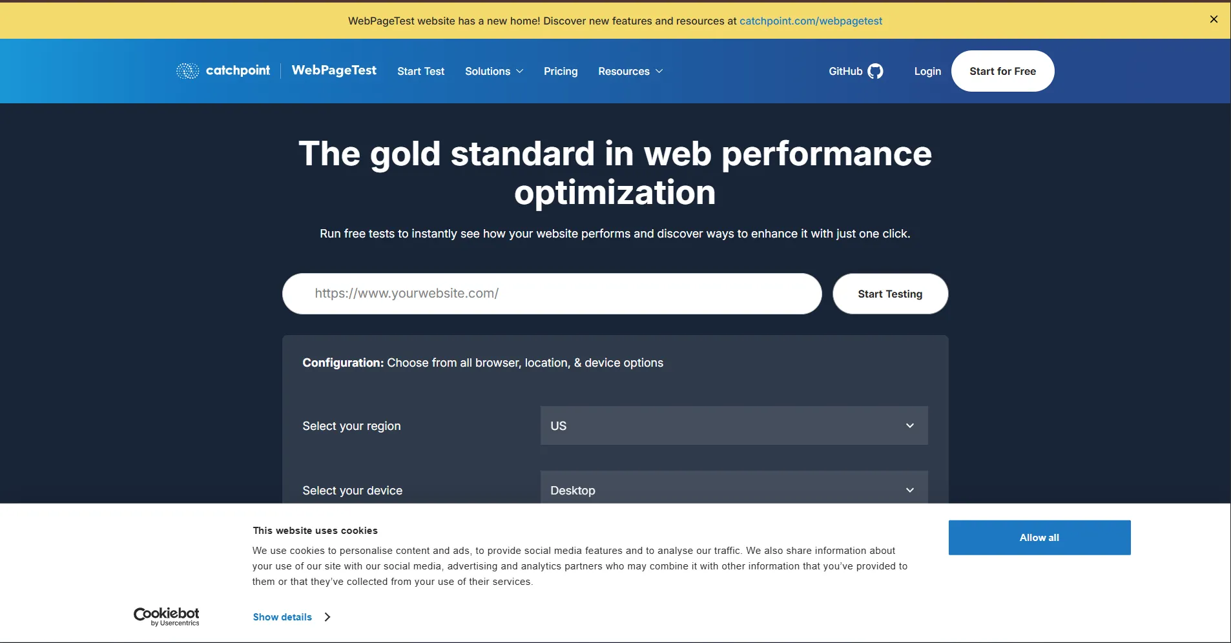Open the Start Test nav item

coord(420,71)
